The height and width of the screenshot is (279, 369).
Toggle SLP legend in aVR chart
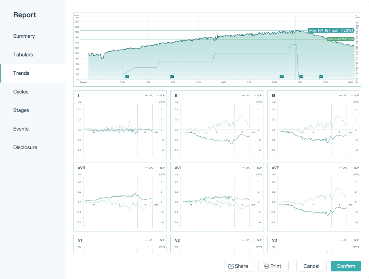click(161, 168)
